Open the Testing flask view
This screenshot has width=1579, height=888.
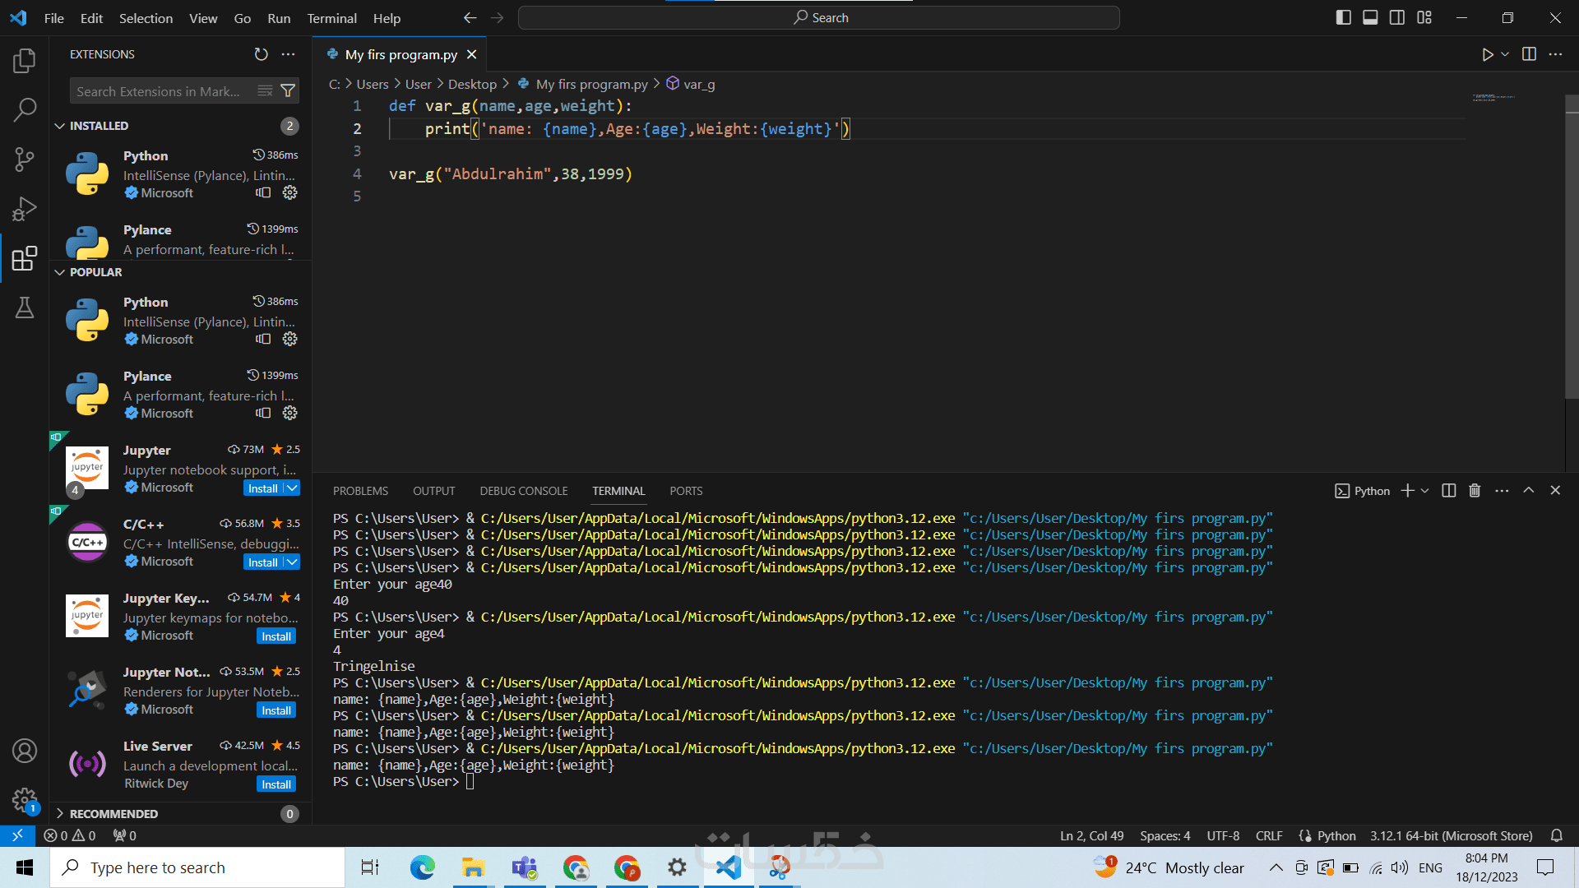point(25,308)
